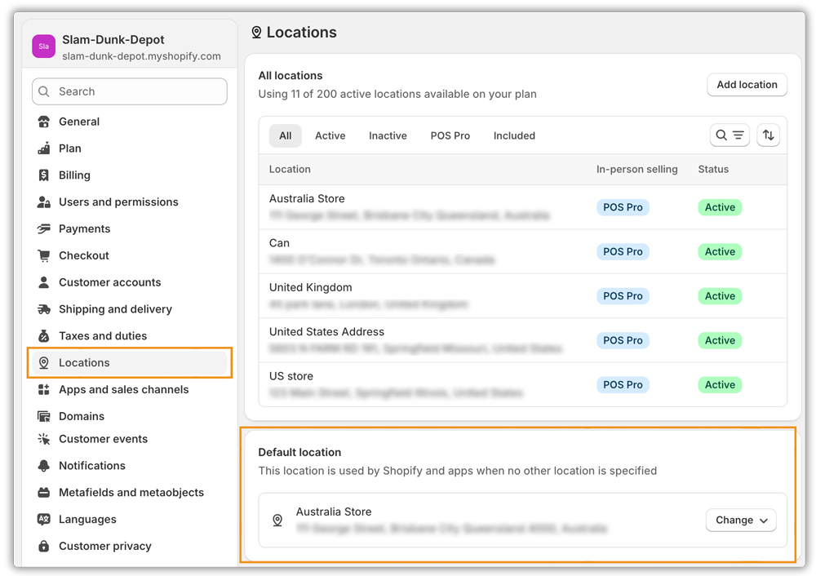Expand the Change default location dropdown

coord(741,521)
